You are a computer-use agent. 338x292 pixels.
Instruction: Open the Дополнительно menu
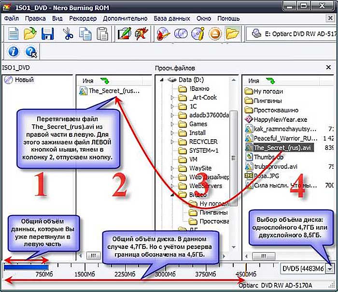(125, 18)
